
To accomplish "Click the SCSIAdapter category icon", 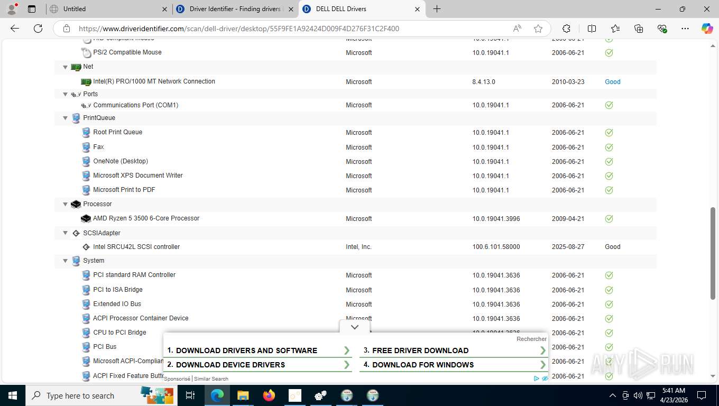I will [x=76, y=234].
